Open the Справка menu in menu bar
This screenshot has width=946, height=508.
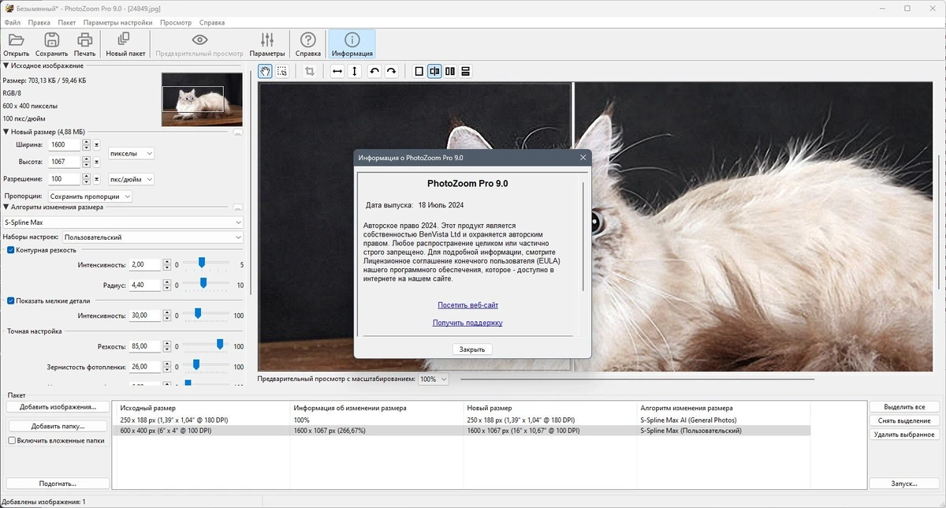pyautogui.click(x=211, y=23)
